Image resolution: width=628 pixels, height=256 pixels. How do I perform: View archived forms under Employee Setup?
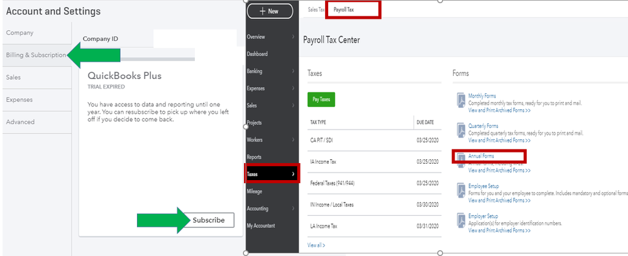click(499, 200)
